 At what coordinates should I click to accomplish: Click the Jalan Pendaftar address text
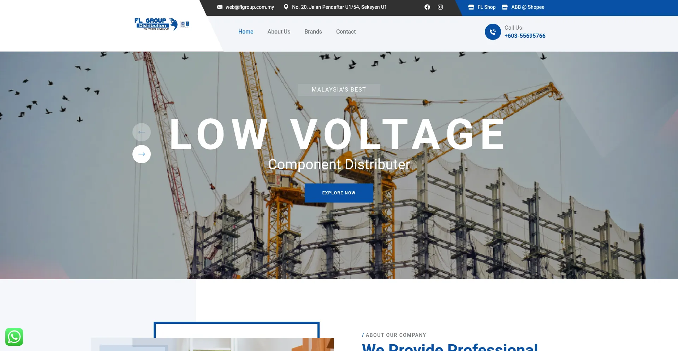tap(339, 7)
